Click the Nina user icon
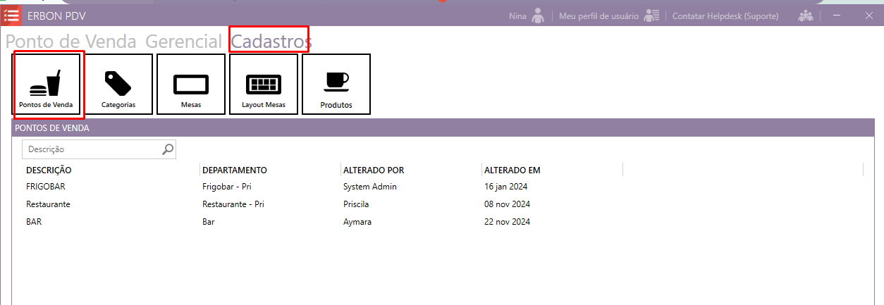The height and width of the screenshot is (305, 884). point(538,15)
